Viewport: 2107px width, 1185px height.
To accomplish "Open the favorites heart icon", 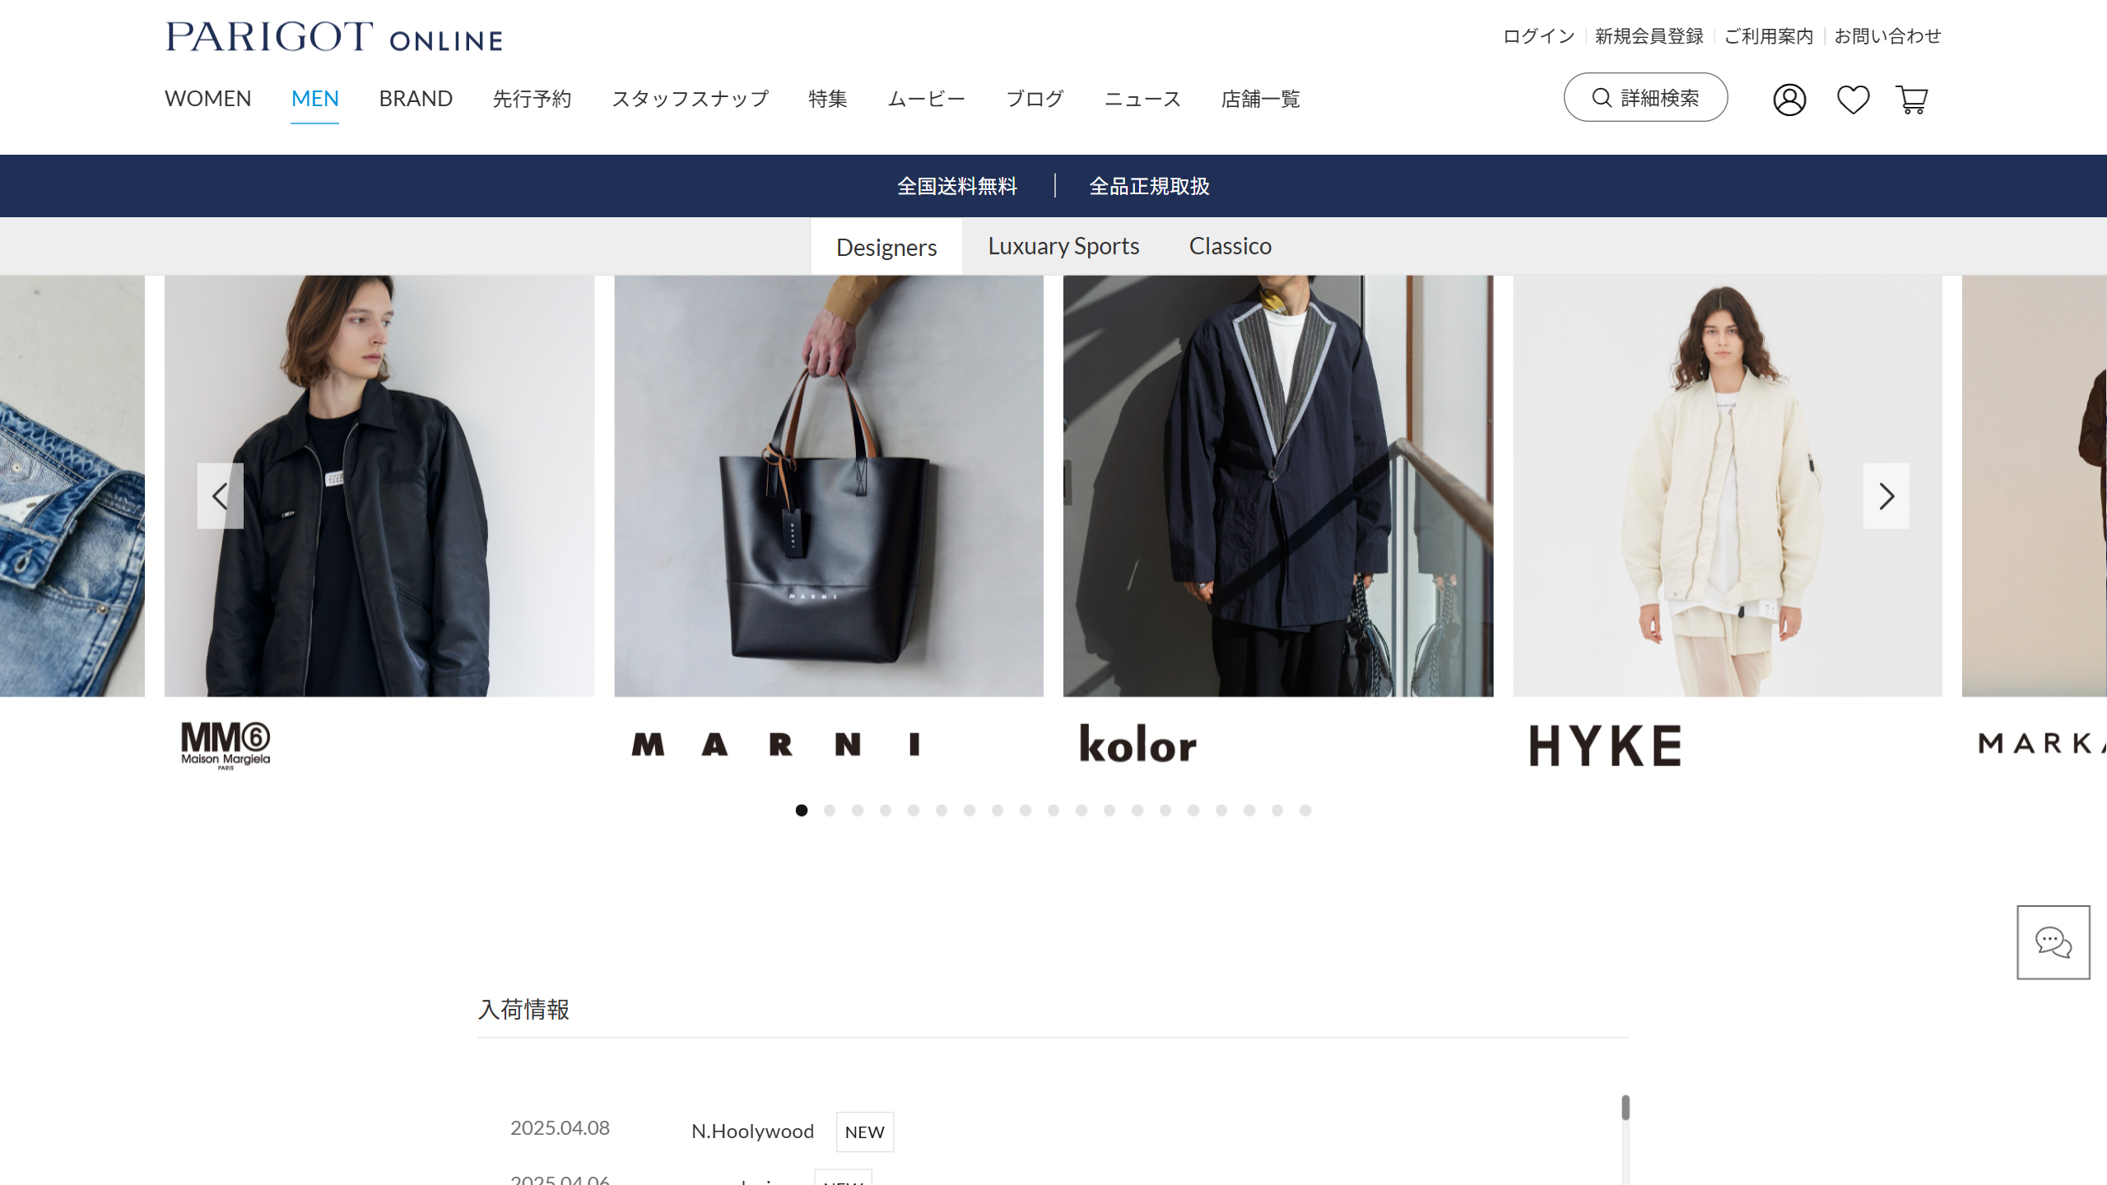I will pyautogui.click(x=1854, y=100).
